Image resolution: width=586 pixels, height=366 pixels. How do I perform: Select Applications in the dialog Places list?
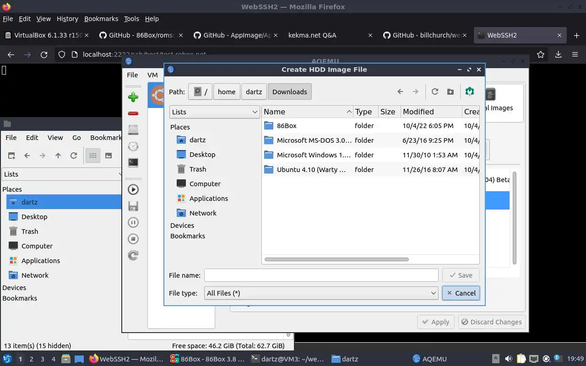[x=208, y=198]
